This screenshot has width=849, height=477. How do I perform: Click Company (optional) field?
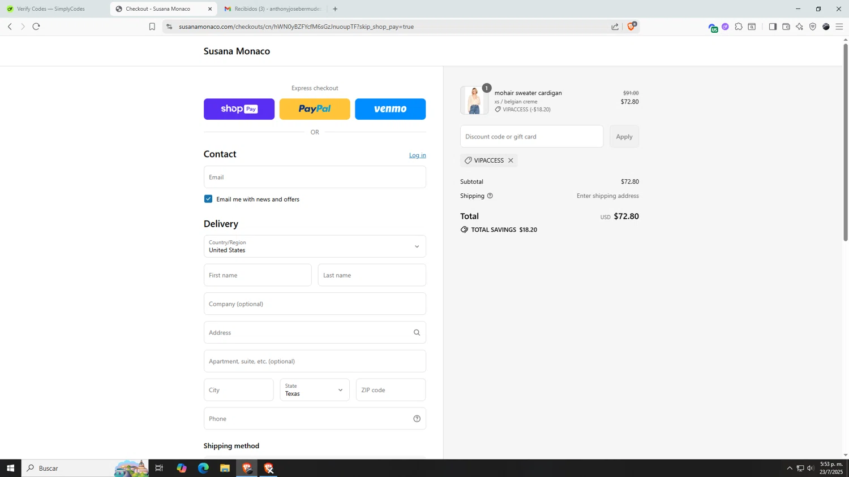tap(315, 303)
